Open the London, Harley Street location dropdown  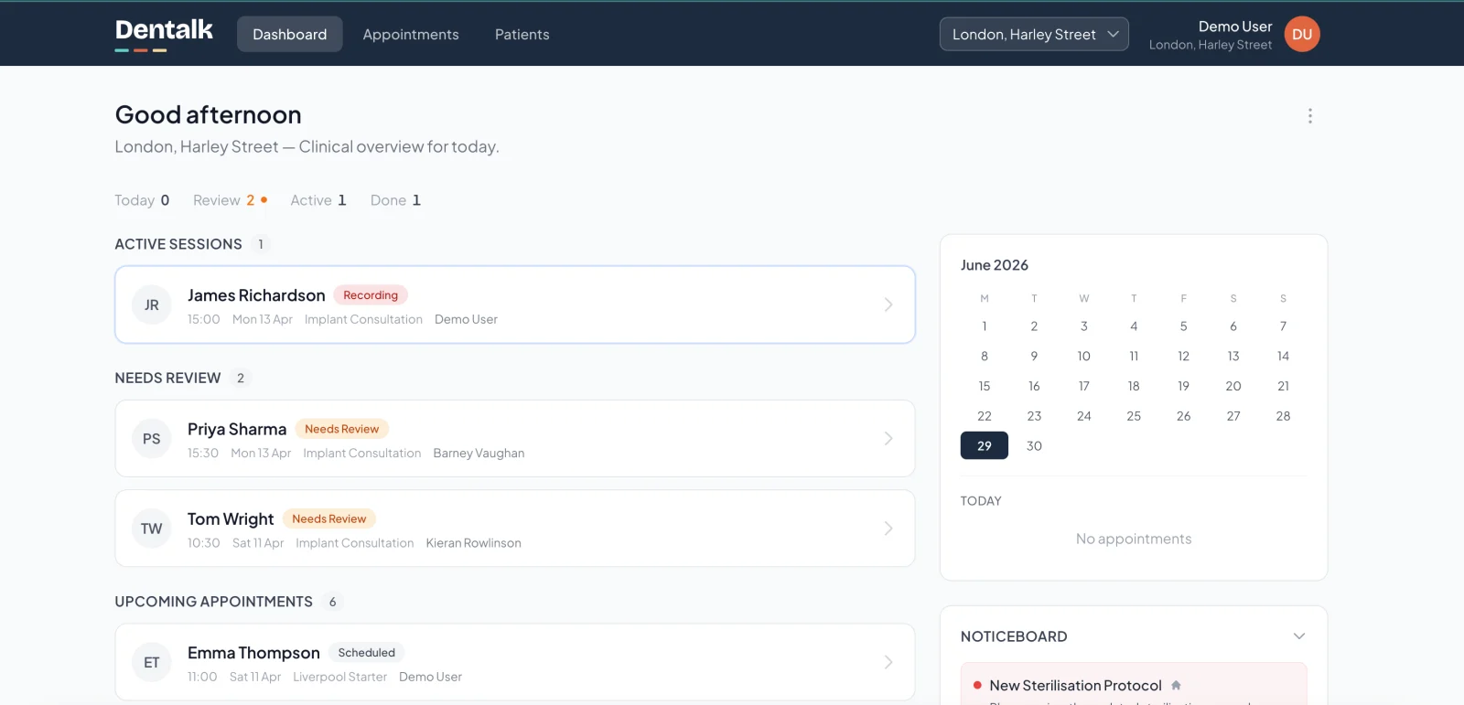click(1034, 34)
